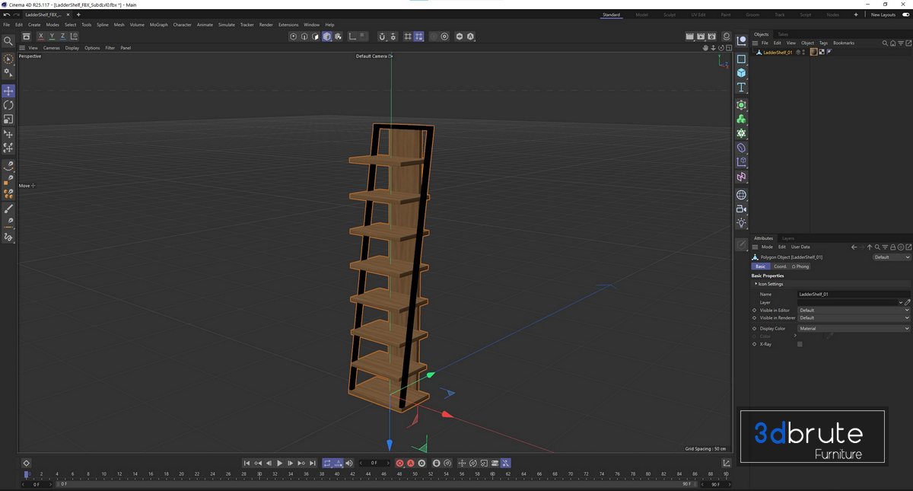Screen dimensions: 913x491
Task: Add a Camera object to the scene
Action: [x=741, y=209]
